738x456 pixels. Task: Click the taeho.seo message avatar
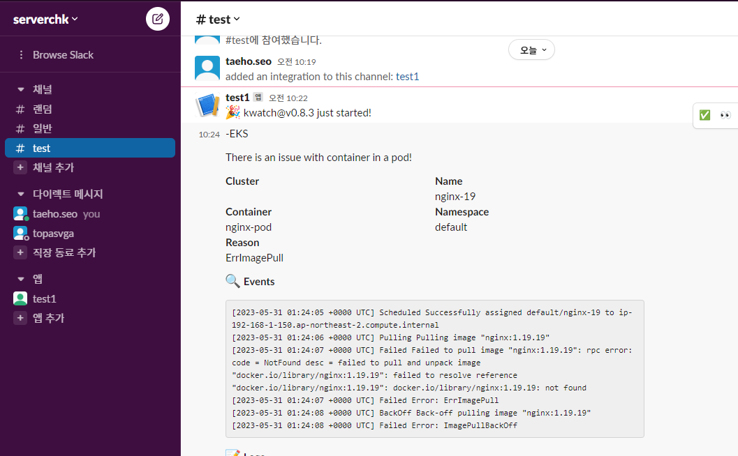207,68
